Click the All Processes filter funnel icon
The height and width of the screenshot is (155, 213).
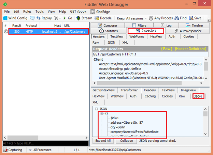[30, 150]
